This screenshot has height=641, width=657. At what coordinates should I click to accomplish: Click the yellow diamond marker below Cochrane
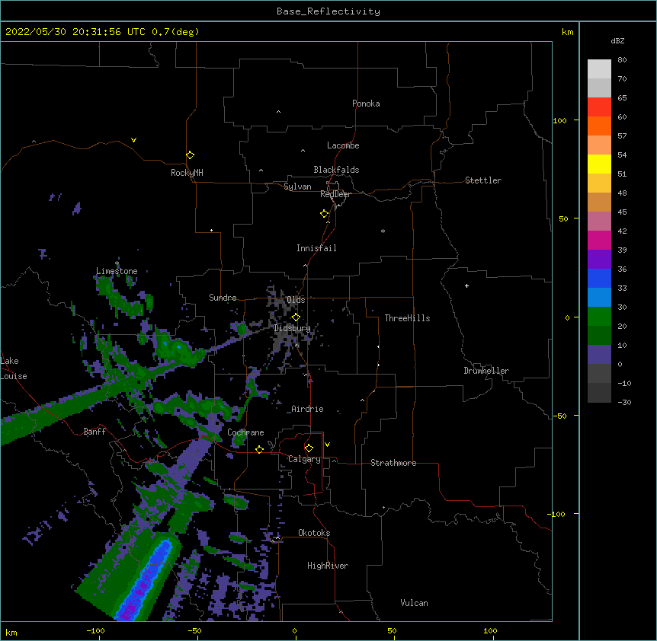pos(259,449)
